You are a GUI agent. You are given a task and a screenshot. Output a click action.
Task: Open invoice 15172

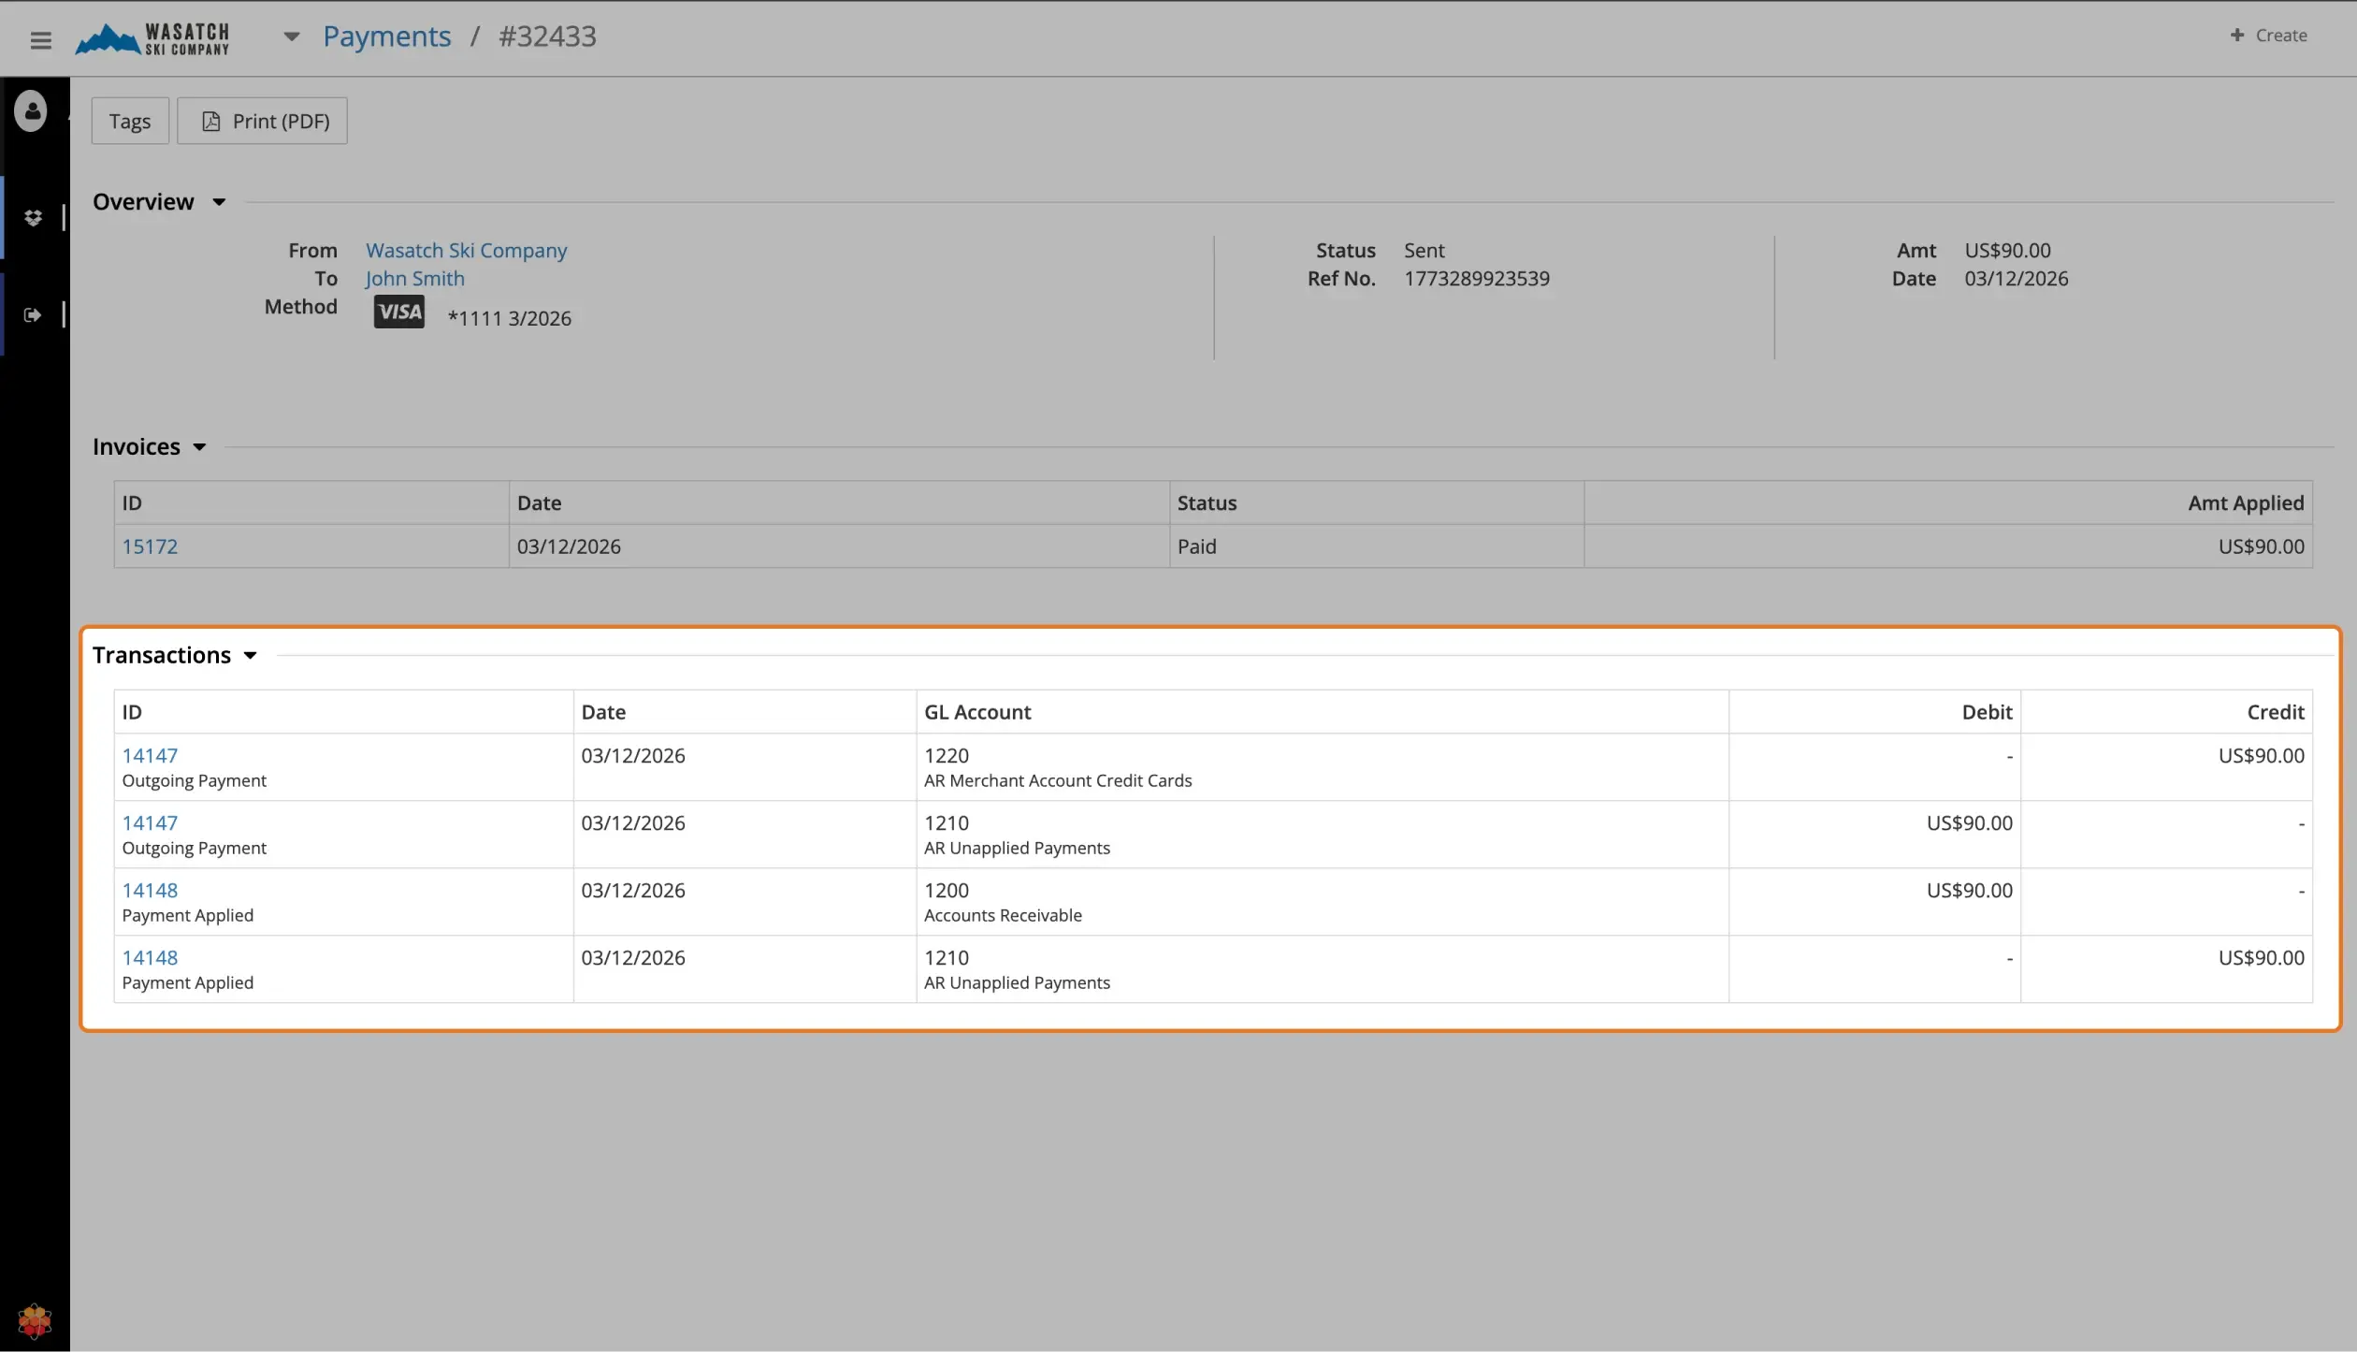pos(150,546)
